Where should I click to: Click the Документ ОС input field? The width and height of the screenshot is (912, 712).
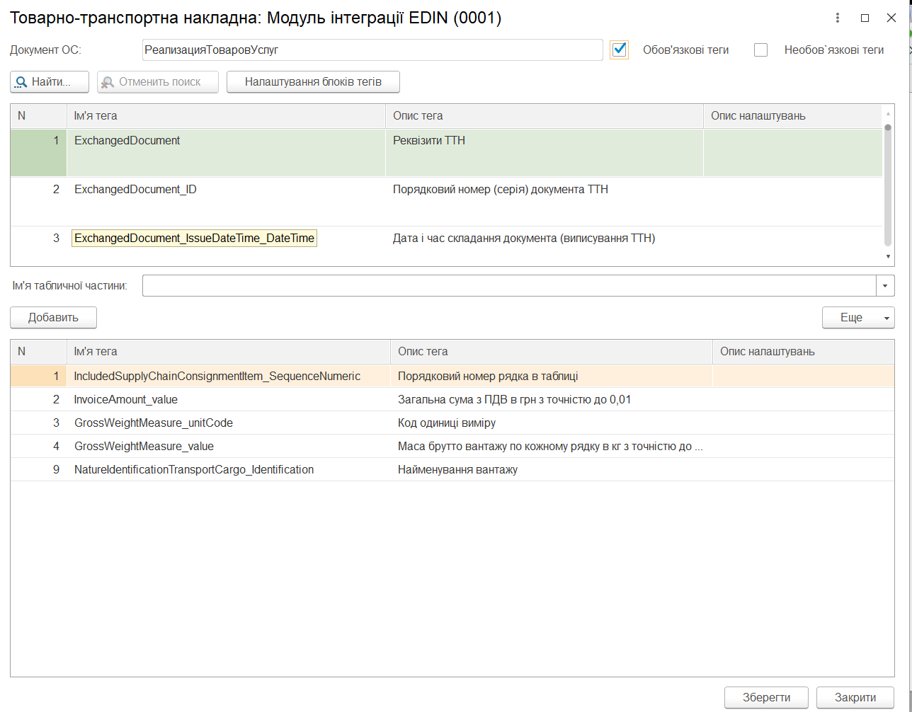click(372, 50)
